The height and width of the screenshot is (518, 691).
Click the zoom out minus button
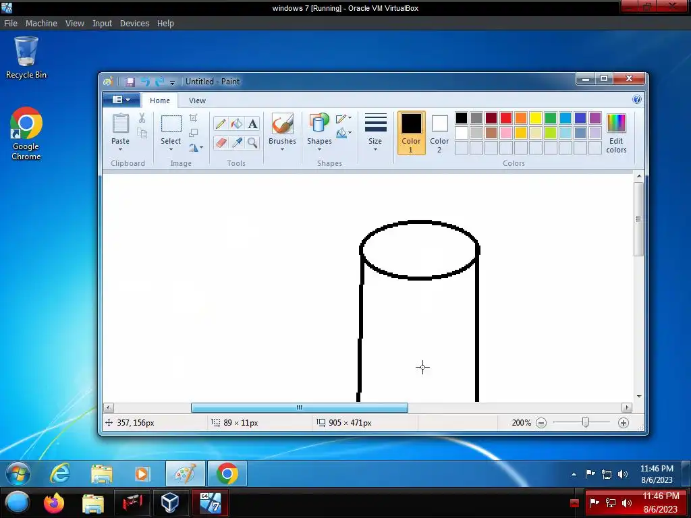pyautogui.click(x=541, y=423)
